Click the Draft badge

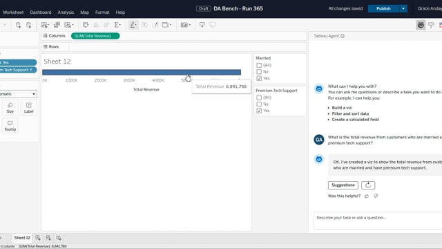(204, 8)
